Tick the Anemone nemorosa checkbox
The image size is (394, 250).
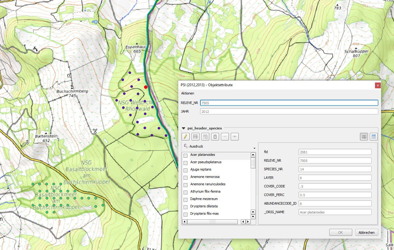tap(185, 177)
